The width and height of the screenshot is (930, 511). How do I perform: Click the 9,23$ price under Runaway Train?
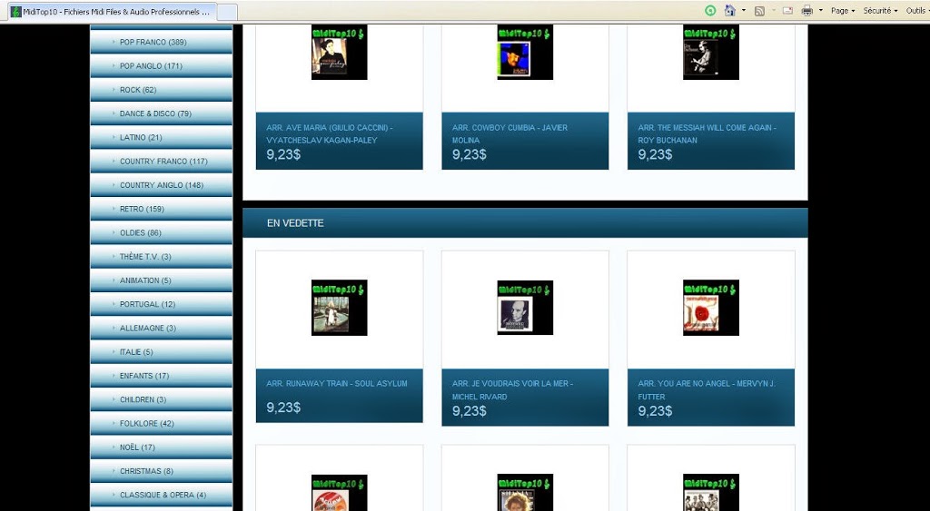283,408
